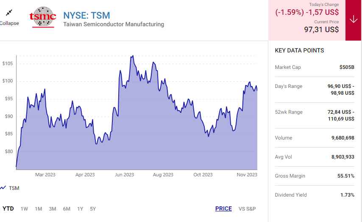
Task: Select the 6M time range
Action: point(67,208)
